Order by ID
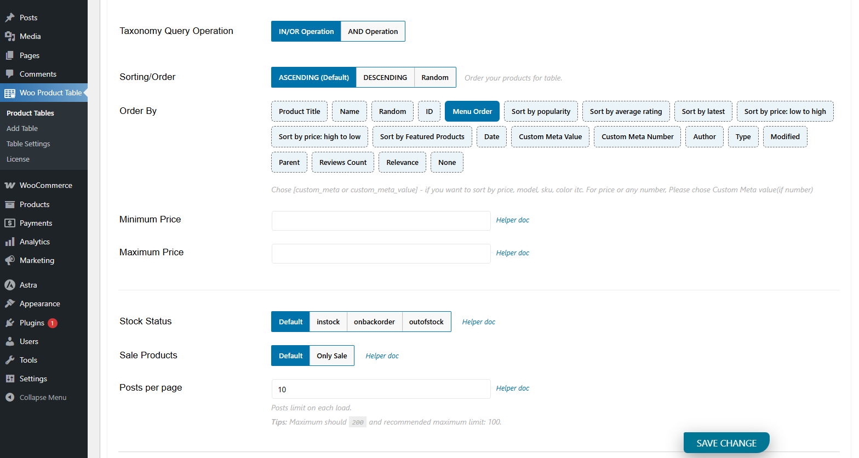This screenshot has width=859, height=458. [x=429, y=111]
